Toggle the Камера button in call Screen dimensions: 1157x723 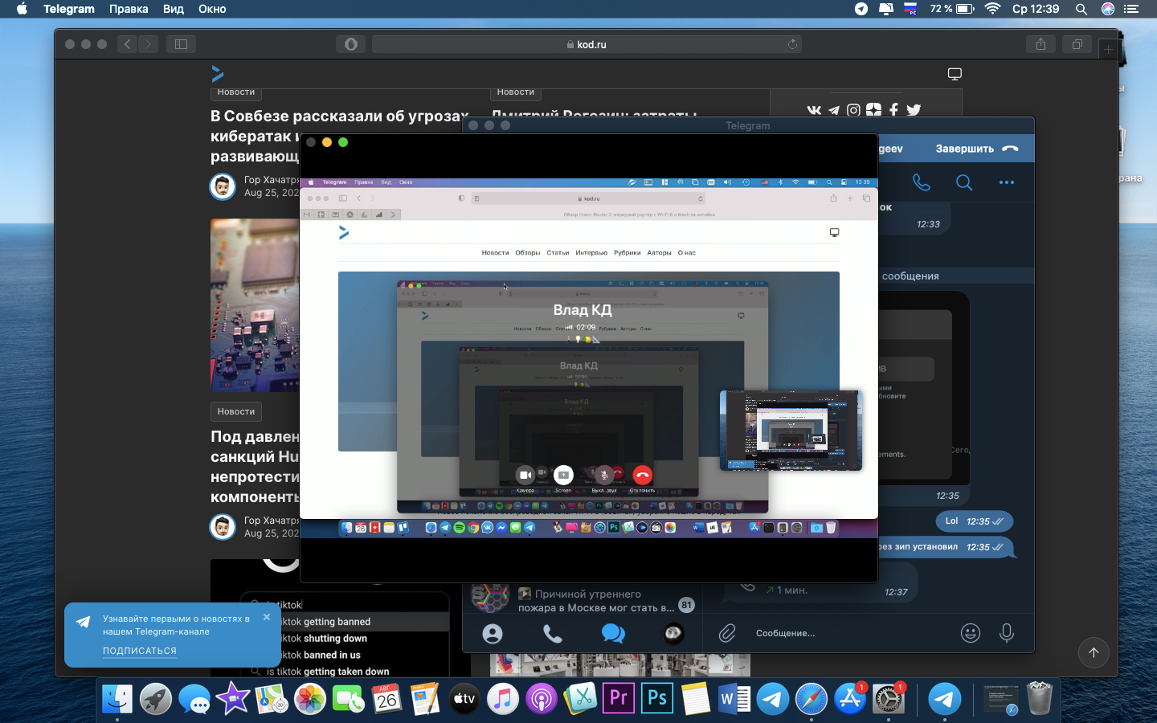coord(525,475)
